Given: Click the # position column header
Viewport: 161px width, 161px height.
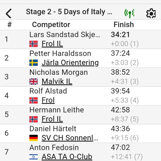Looking at the screenshot, I should click(x=10, y=25).
